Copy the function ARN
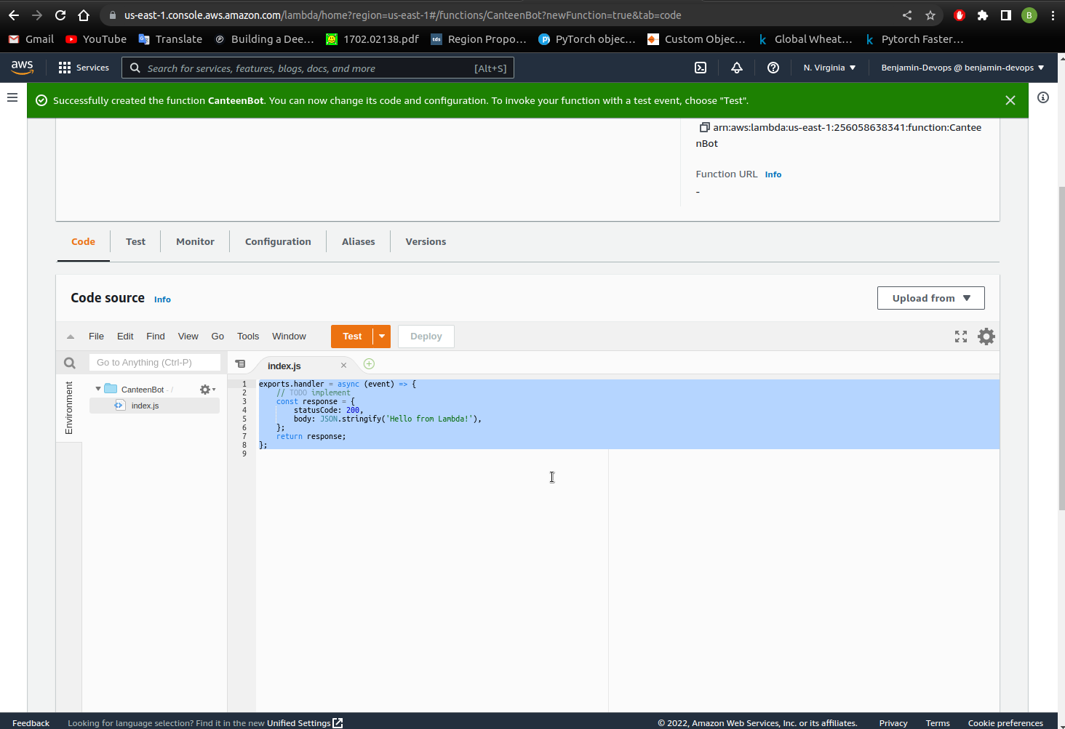Screen dimensions: 1065x729 pos(704,127)
